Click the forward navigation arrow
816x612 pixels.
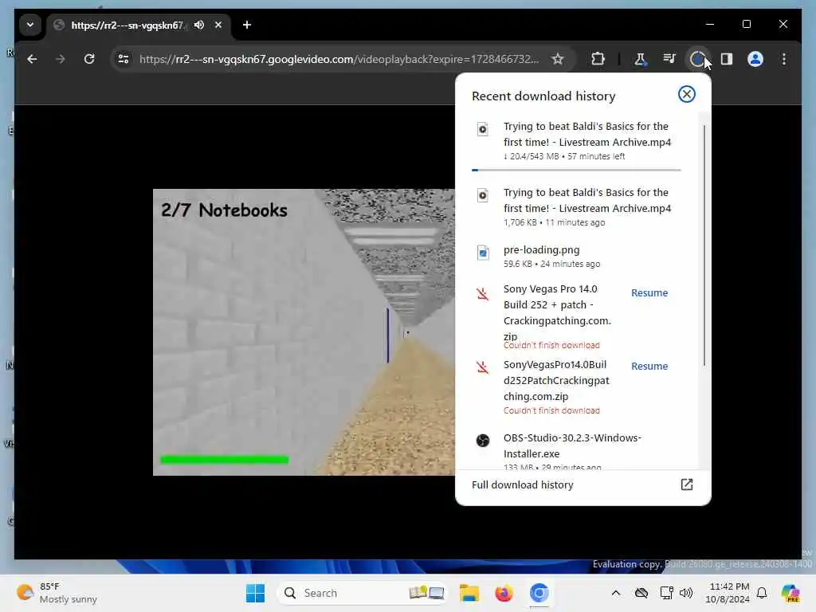pos(61,59)
